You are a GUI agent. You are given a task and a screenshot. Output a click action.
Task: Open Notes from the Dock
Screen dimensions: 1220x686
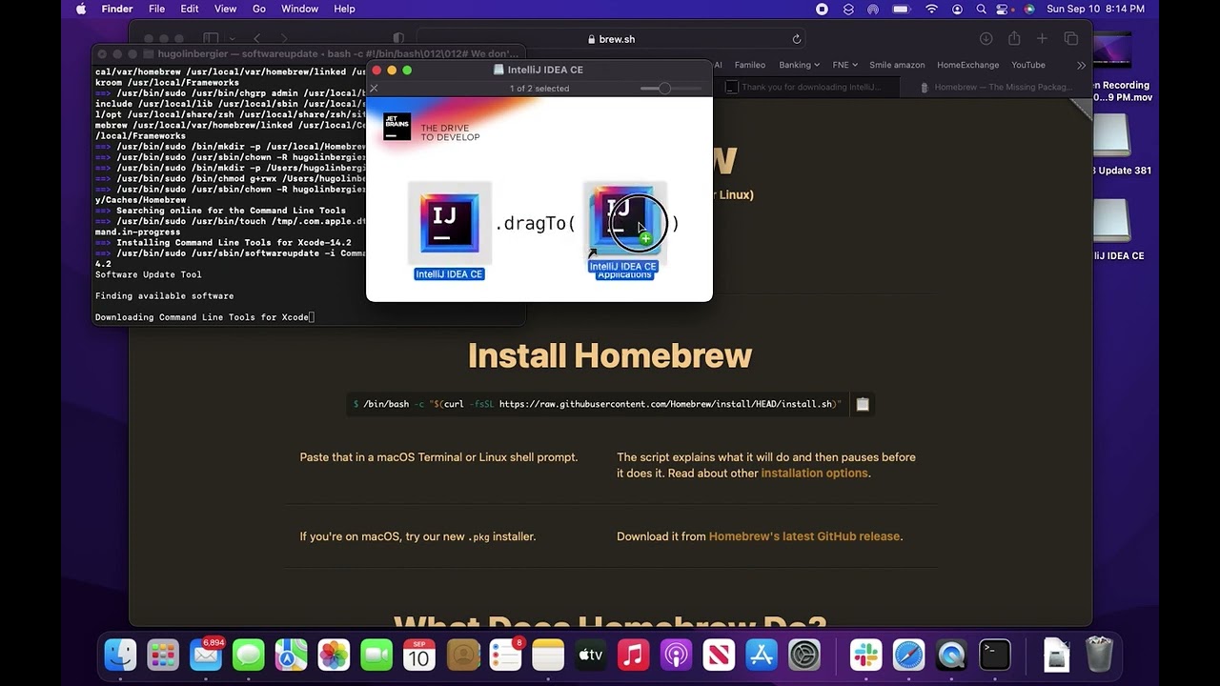[548, 655]
